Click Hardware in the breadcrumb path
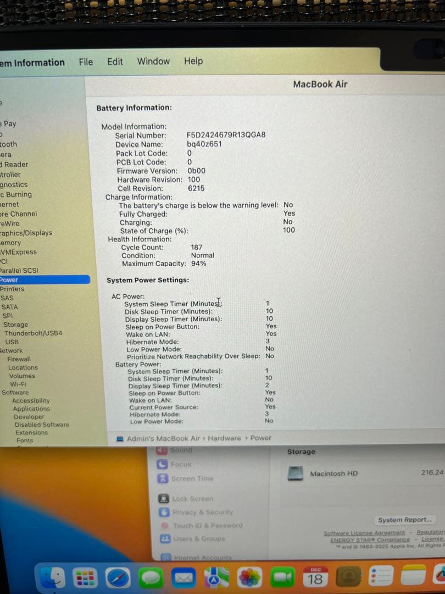This screenshot has height=594, width=445. point(222,438)
